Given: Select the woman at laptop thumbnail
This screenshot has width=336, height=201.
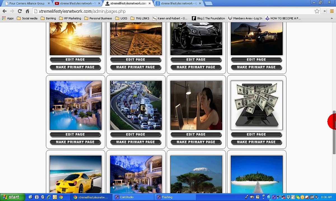Looking at the screenshot, I should point(196,105).
